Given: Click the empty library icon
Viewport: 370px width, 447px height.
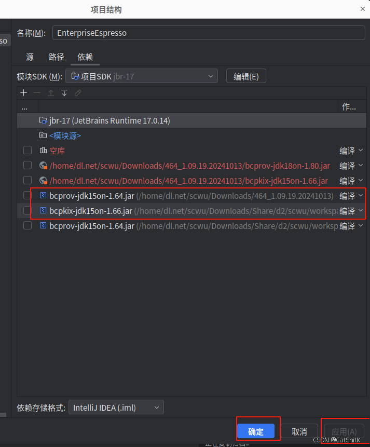Looking at the screenshot, I should tap(43, 151).
